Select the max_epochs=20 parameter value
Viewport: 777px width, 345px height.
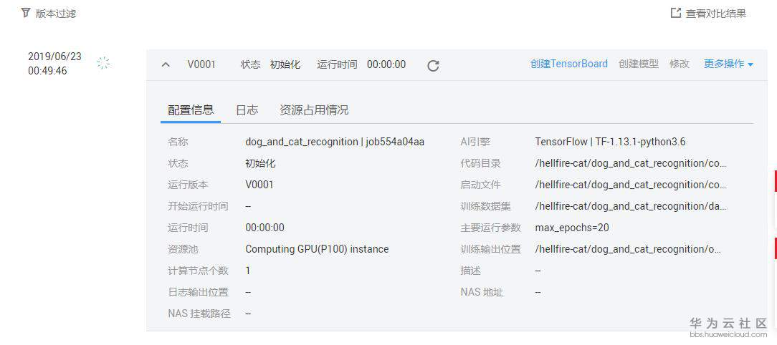(x=572, y=228)
